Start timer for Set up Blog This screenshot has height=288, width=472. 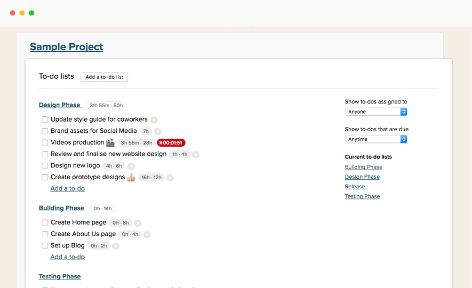pyautogui.click(x=116, y=246)
